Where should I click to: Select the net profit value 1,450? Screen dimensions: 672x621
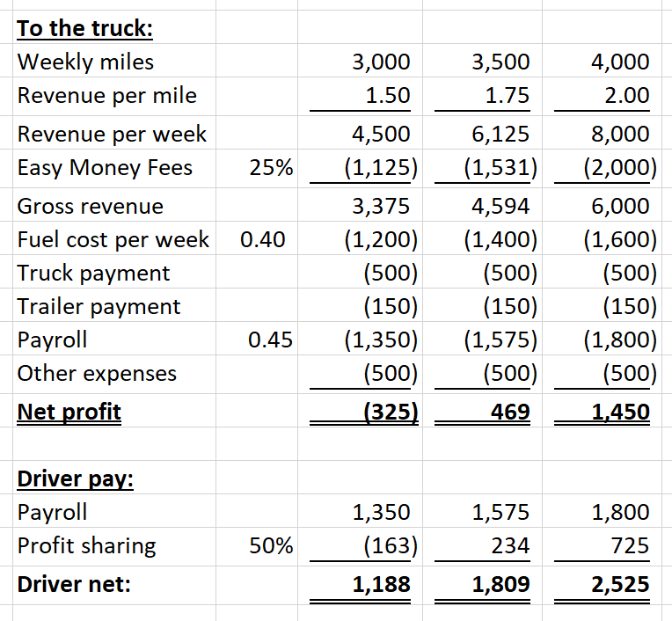[620, 412]
